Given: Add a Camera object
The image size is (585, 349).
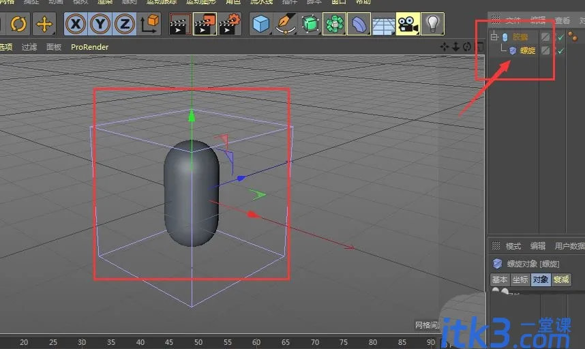Looking at the screenshot, I should (408, 25).
